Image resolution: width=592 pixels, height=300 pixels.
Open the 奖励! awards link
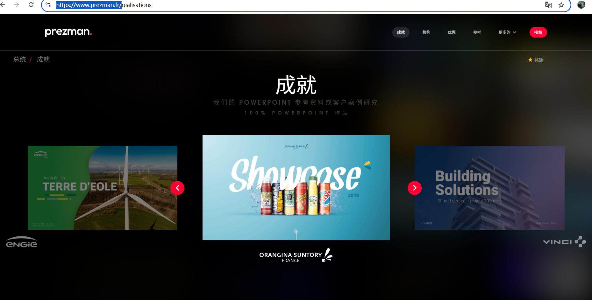pos(539,60)
